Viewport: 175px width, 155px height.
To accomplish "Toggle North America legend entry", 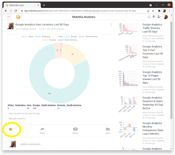I will 88,37.
